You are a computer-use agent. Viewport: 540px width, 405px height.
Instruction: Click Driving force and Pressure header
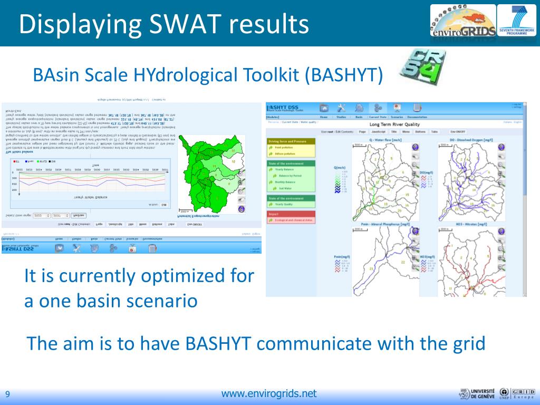(291, 141)
